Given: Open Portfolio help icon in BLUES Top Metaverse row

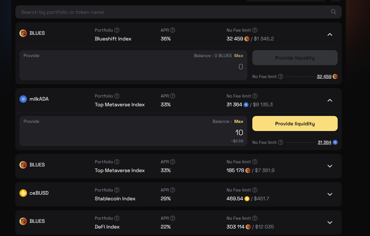Looking at the screenshot, I should tap(117, 162).
